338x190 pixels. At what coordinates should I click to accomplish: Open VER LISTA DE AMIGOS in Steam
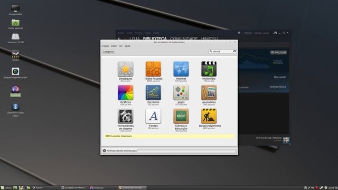pos(269,138)
